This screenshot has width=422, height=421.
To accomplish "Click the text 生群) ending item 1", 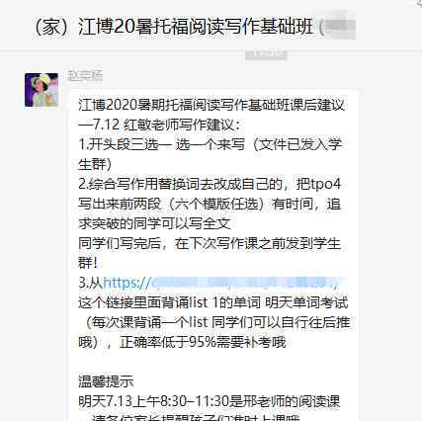I will pyautogui.click(x=95, y=164).
